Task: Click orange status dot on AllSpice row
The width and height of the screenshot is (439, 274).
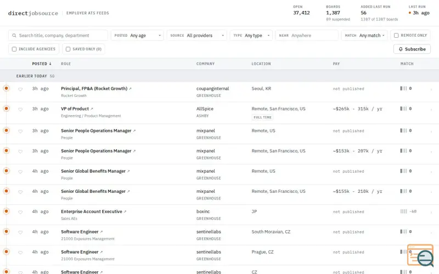Action: pyautogui.click(x=6, y=108)
